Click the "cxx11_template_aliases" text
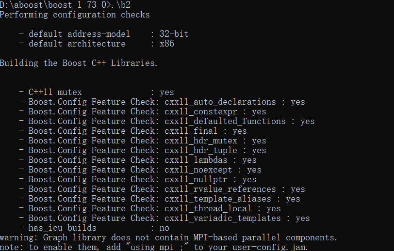 218,199
